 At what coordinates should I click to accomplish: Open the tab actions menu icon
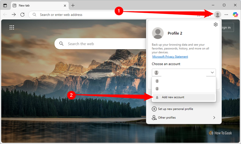point(5,6)
